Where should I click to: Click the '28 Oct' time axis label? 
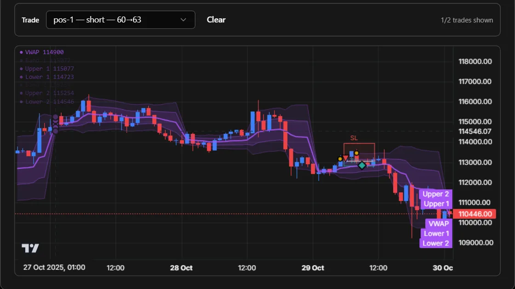[x=181, y=268]
